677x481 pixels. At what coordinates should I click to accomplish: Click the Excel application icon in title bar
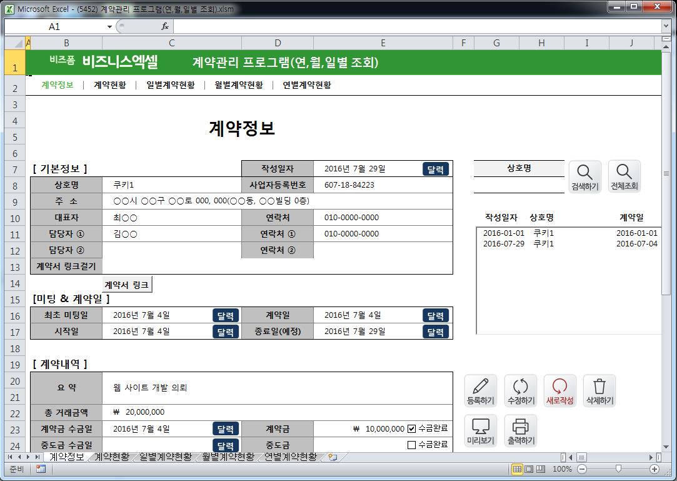click(x=9, y=9)
